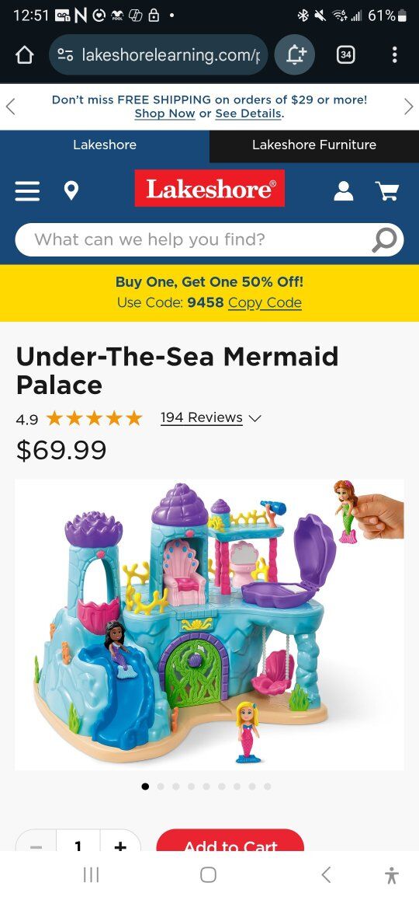This screenshot has height=900, width=419.
Task: Open the Shop Now link
Action: [x=165, y=113]
